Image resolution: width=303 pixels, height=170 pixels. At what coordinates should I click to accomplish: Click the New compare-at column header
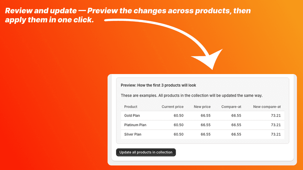(267, 107)
